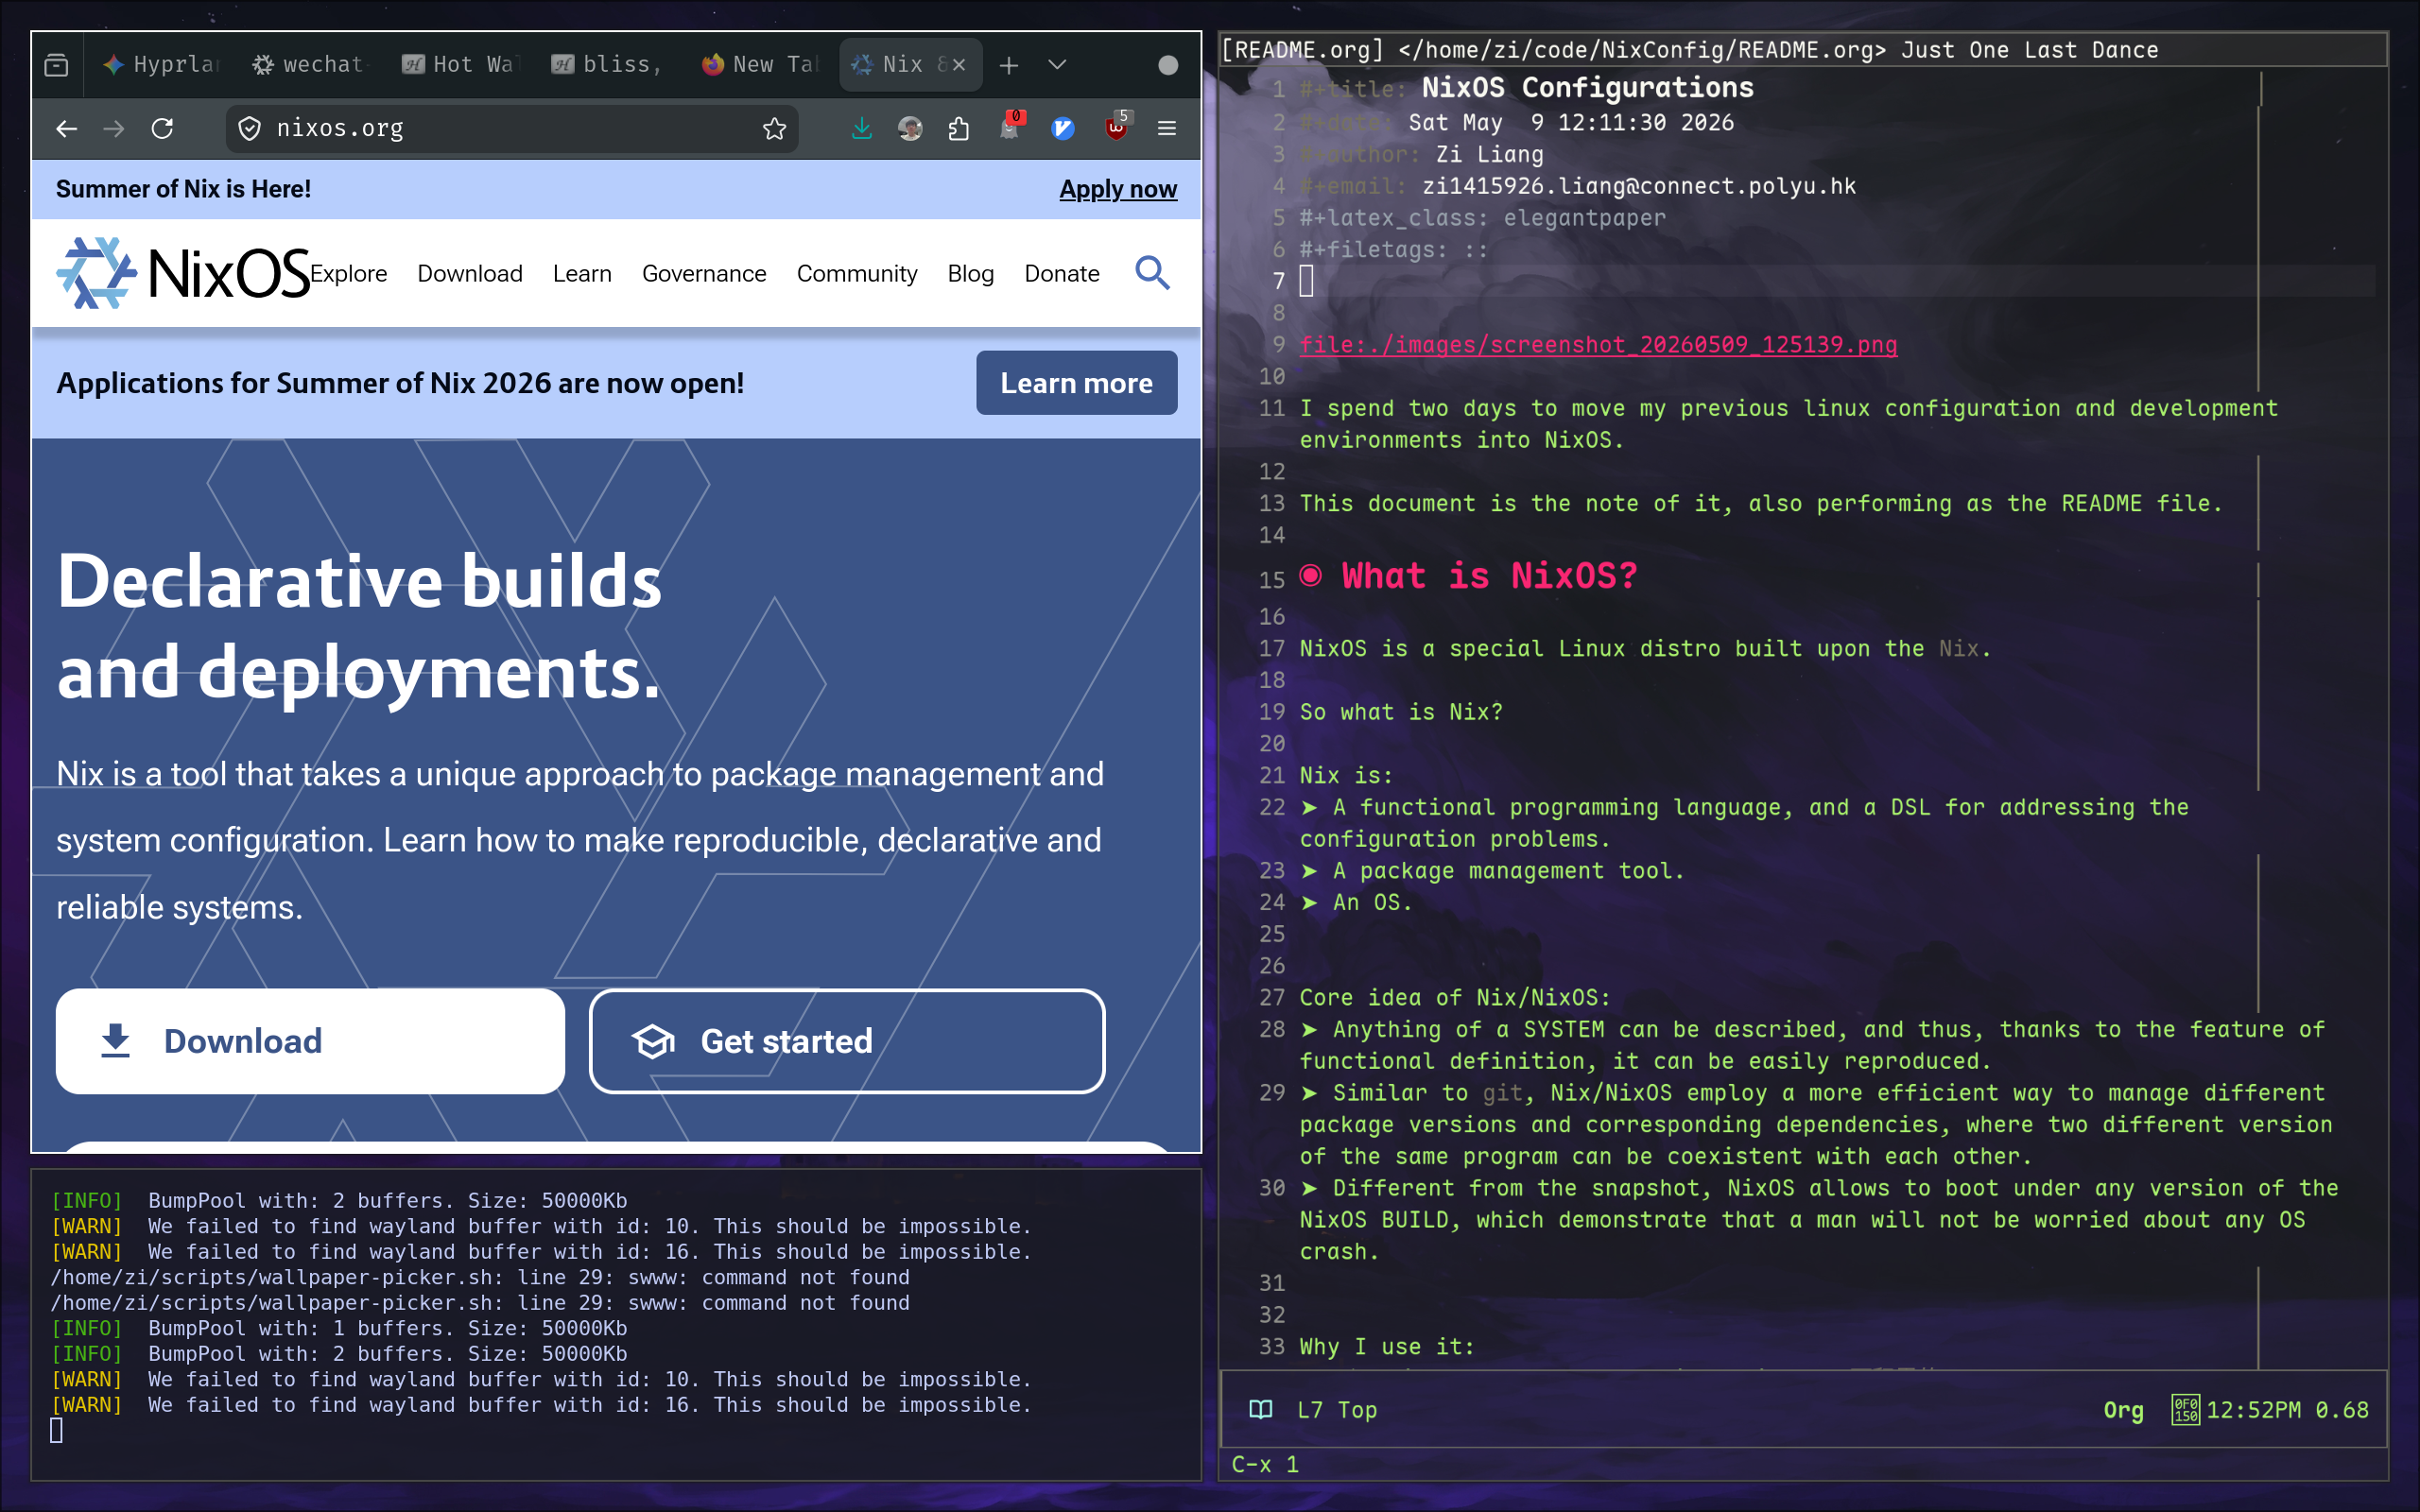Click the 'So what is Nix?' line
This screenshot has width=2420, height=1512.
(x=1401, y=712)
